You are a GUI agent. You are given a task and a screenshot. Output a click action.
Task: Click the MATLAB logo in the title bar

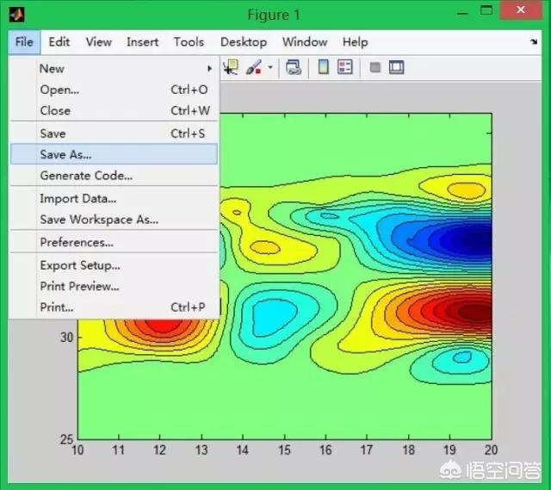coord(16,15)
